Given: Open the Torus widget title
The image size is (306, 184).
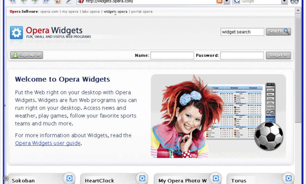Looking at the screenshot, I should (239, 181).
